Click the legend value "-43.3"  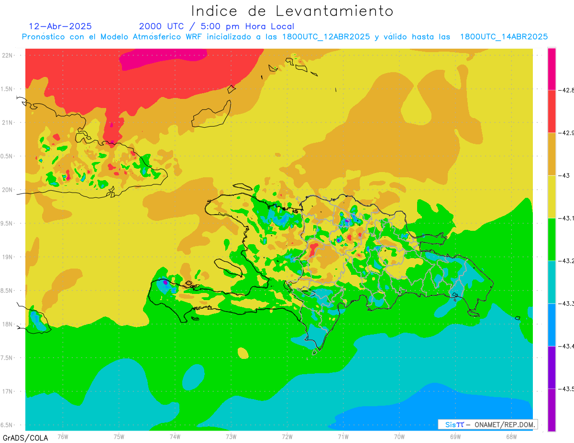coord(566,303)
